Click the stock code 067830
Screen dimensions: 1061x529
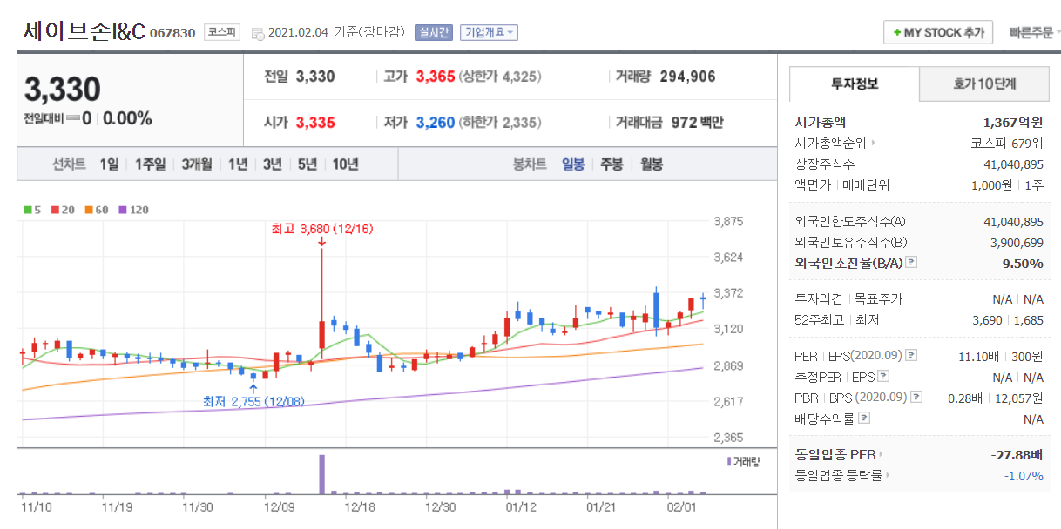tap(172, 34)
